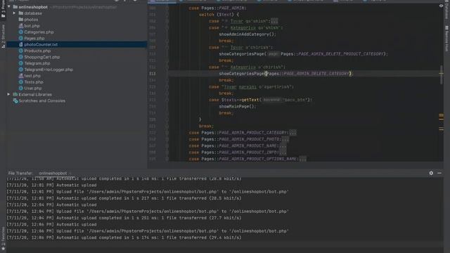450x253 pixels.
Task: Click the User.php class icon
Action: coord(20,89)
